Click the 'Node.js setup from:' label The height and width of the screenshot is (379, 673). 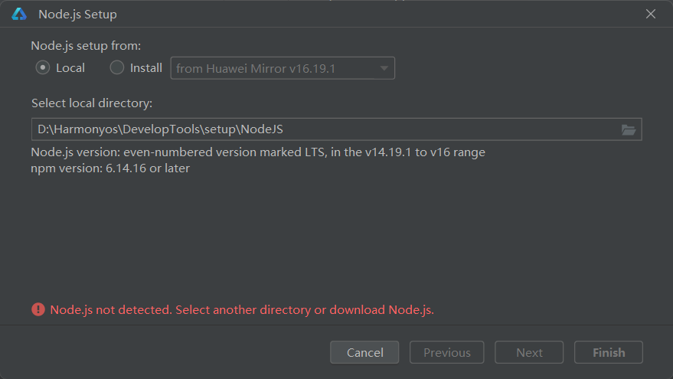coord(86,46)
